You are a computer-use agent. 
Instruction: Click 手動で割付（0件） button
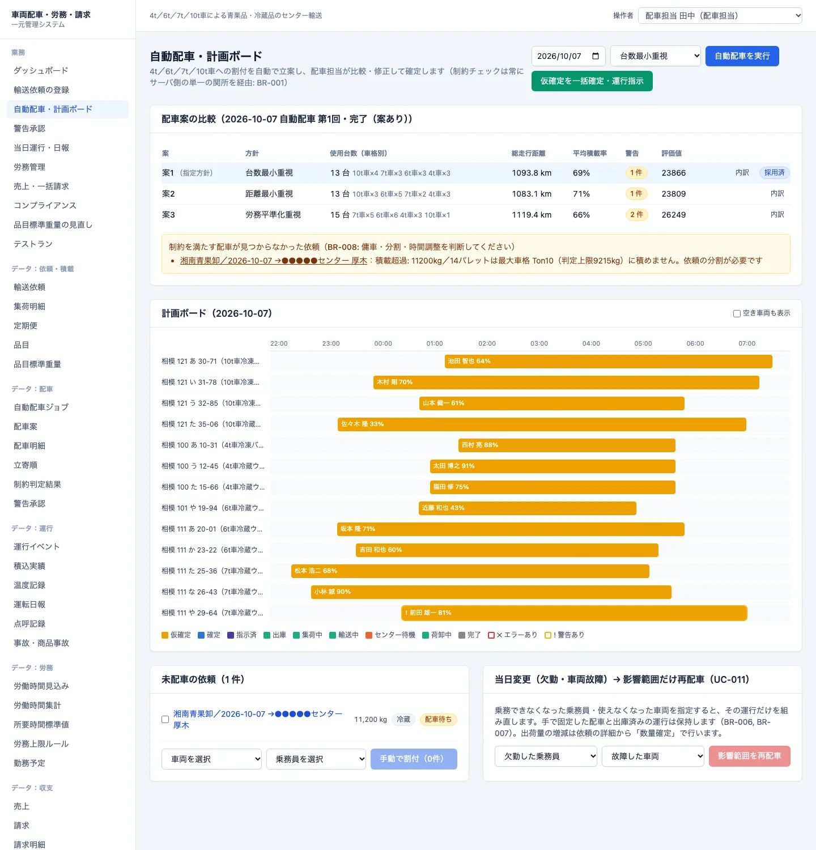pos(414,759)
